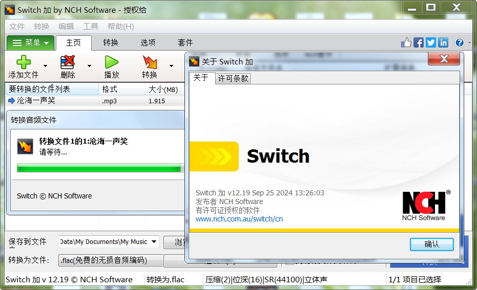Click the Twitter share icon
Screen dimensions: 477x290
click(431, 42)
